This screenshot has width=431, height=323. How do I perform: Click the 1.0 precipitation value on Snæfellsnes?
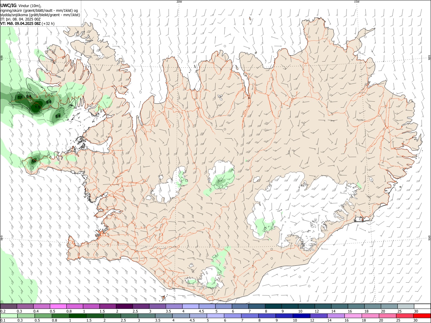(34, 161)
